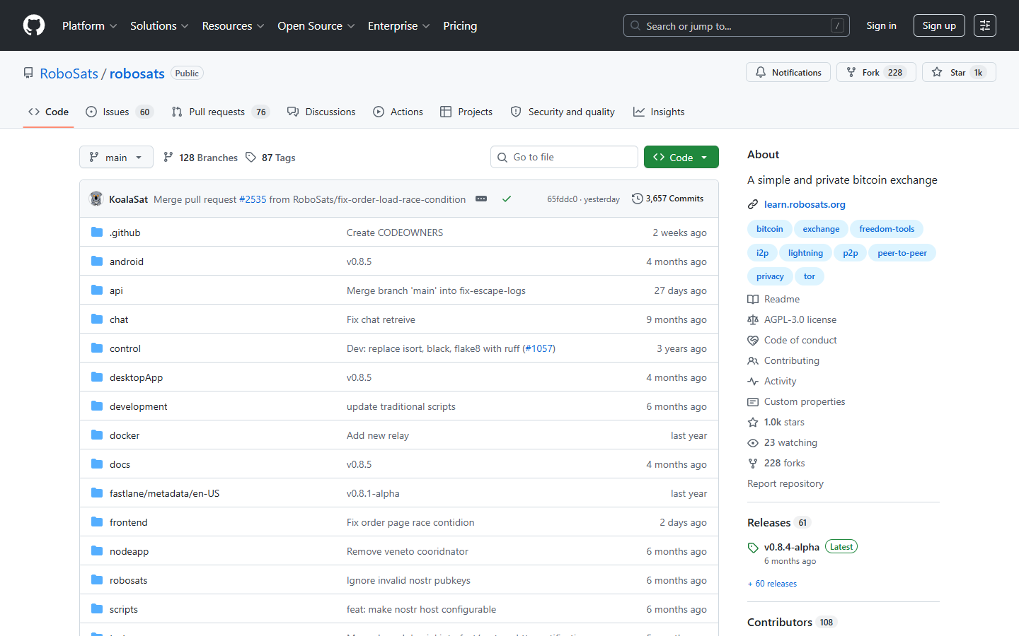Click the Go to file input
Image resolution: width=1019 pixels, height=636 pixels.
point(564,157)
